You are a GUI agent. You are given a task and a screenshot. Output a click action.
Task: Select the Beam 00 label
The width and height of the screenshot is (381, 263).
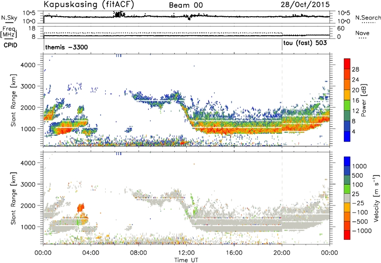click(186, 5)
